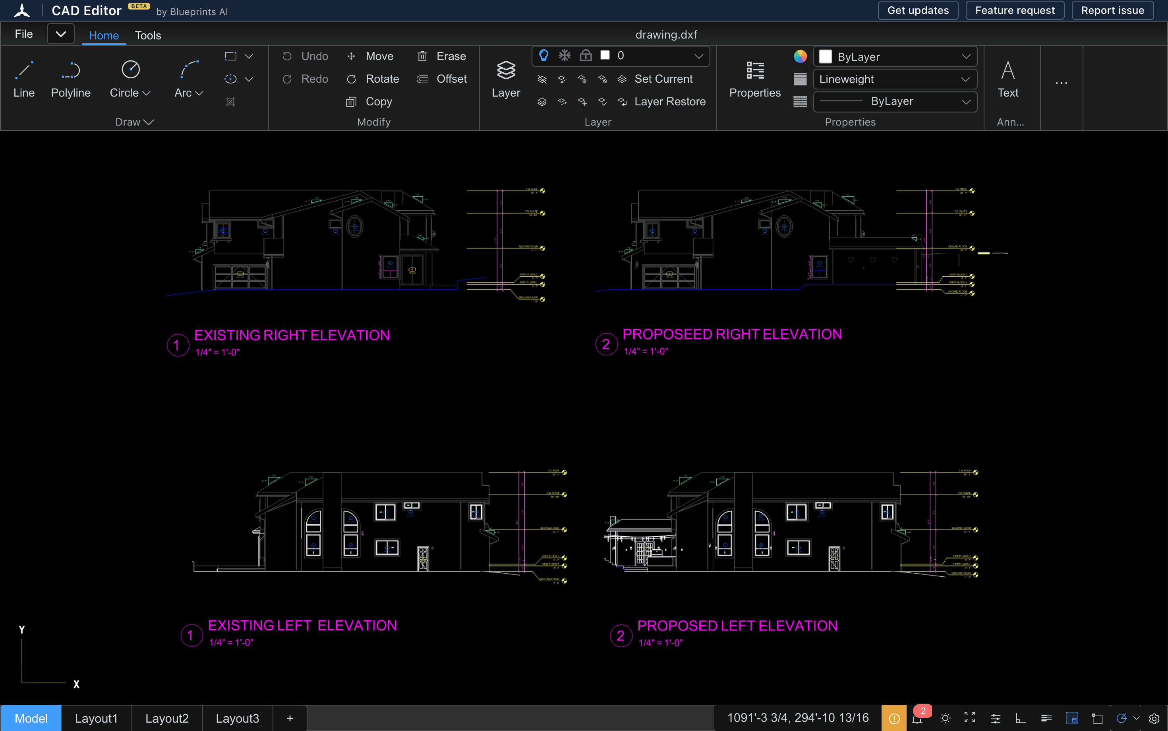The width and height of the screenshot is (1168, 731).
Task: Select the Line drawing tool
Action: coord(24,79)
